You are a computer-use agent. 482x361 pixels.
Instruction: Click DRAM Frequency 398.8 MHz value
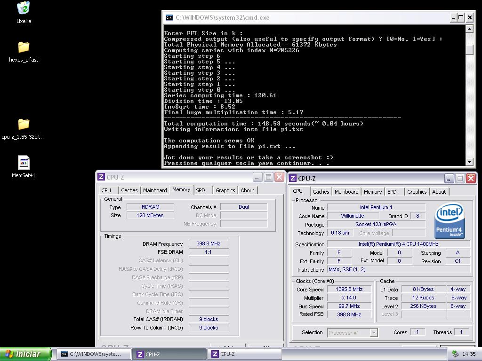pyautogui.click(x=209, y=243)
